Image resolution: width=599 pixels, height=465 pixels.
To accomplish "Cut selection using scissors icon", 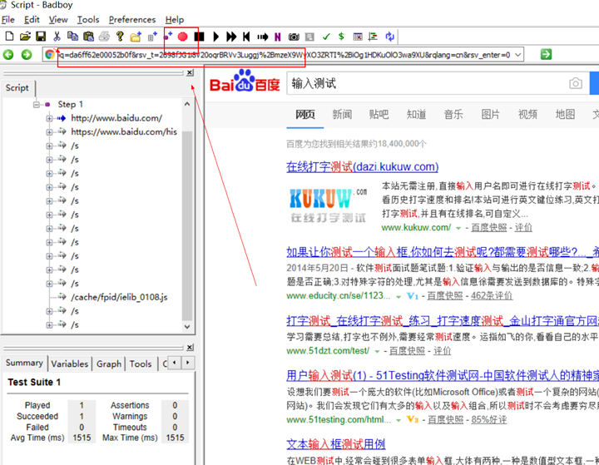I will click(x=57, y=37).
